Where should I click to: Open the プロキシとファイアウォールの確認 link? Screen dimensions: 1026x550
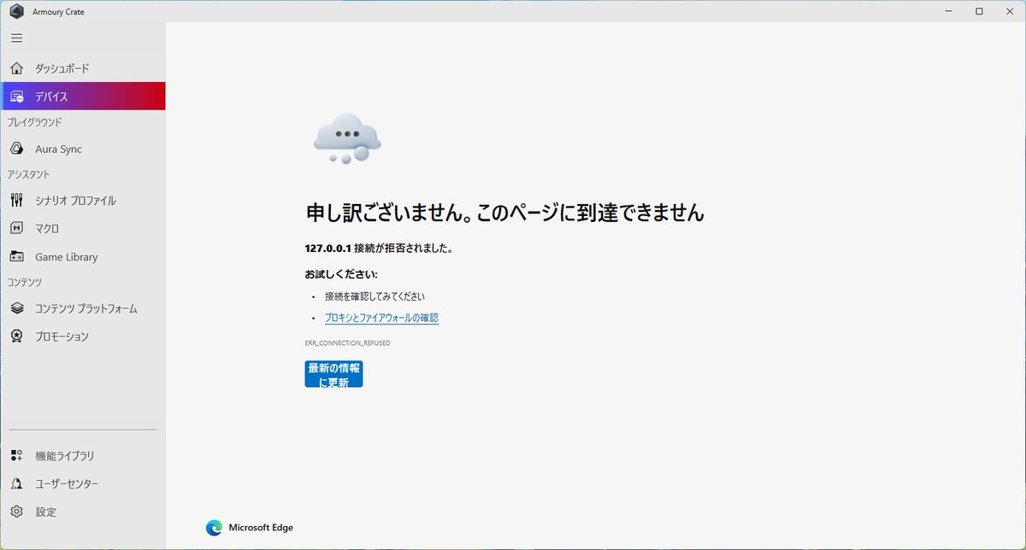coord(381,318)
